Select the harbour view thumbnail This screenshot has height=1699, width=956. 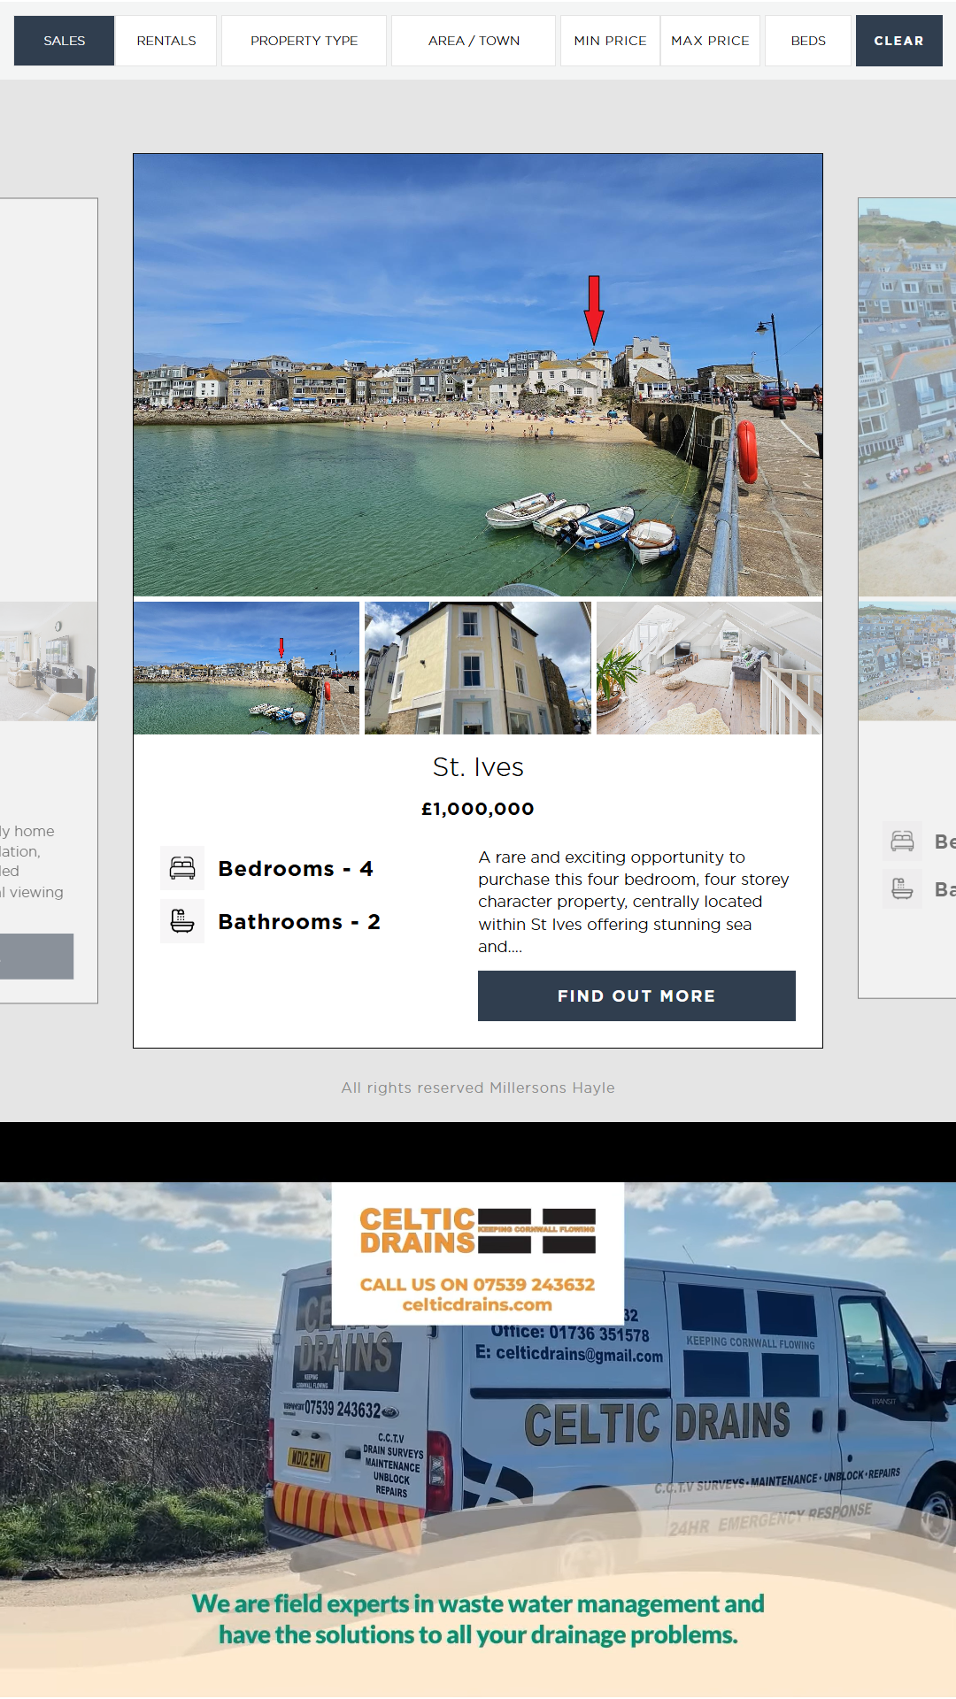pyautogui.click(x=246, y=668)
